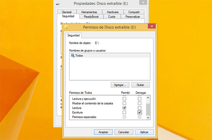Click scroll down arrow in permissions list
The height and width of the screenshot is (140, 212).
[x=148, y=118]
